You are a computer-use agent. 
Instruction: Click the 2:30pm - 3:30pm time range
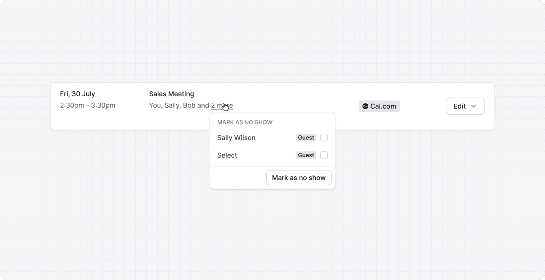click(87, 105)
